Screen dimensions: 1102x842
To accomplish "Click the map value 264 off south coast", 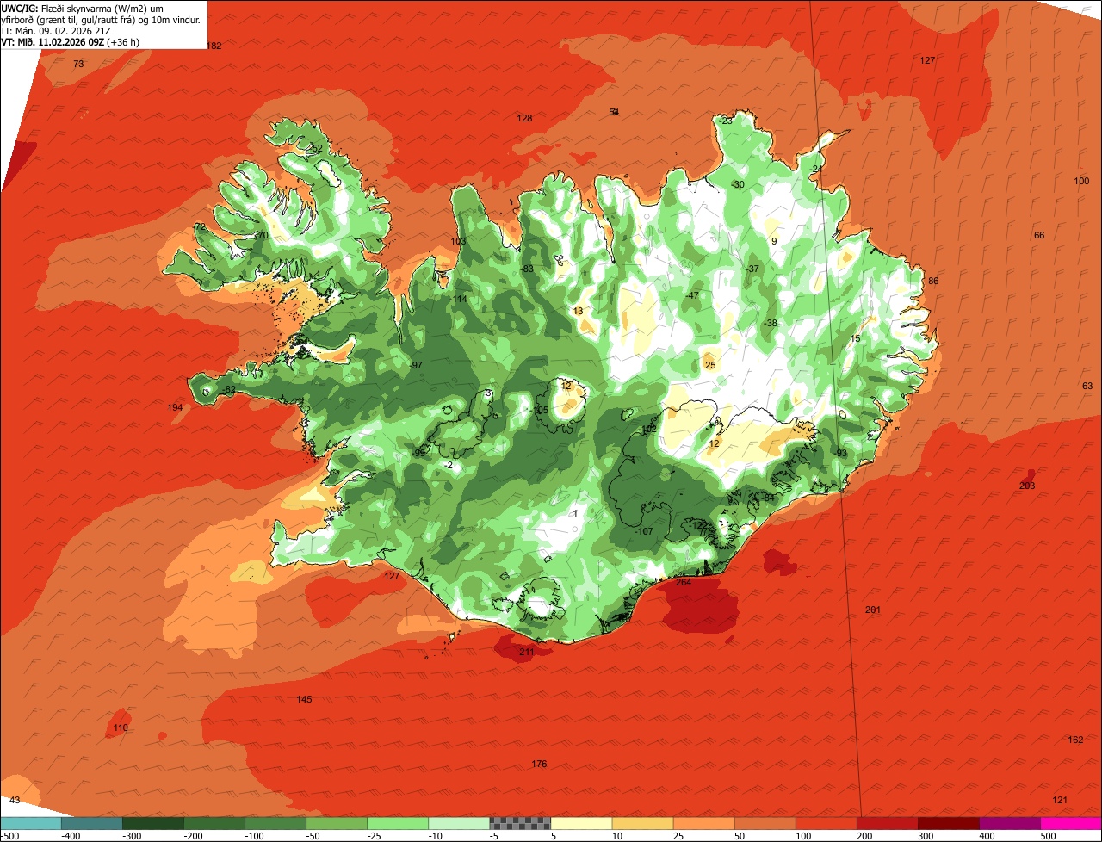I will [x=684, y=583].
